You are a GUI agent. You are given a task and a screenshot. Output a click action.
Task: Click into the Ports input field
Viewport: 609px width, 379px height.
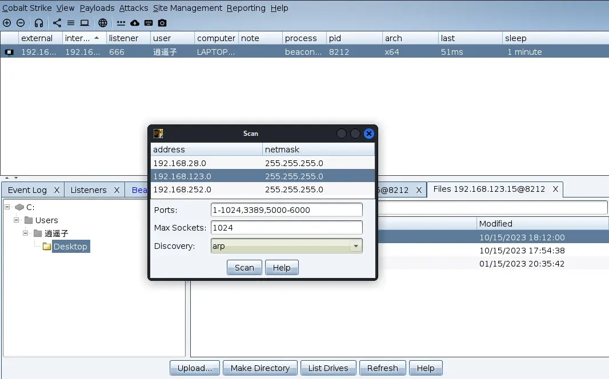pyautogui.click(x=287, y=210)
